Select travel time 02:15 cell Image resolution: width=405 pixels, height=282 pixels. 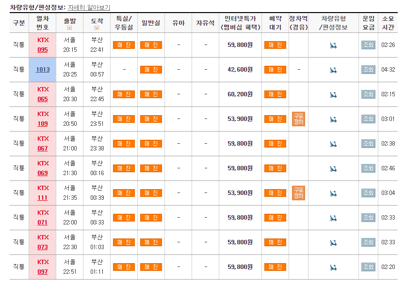tap(388, 94)
